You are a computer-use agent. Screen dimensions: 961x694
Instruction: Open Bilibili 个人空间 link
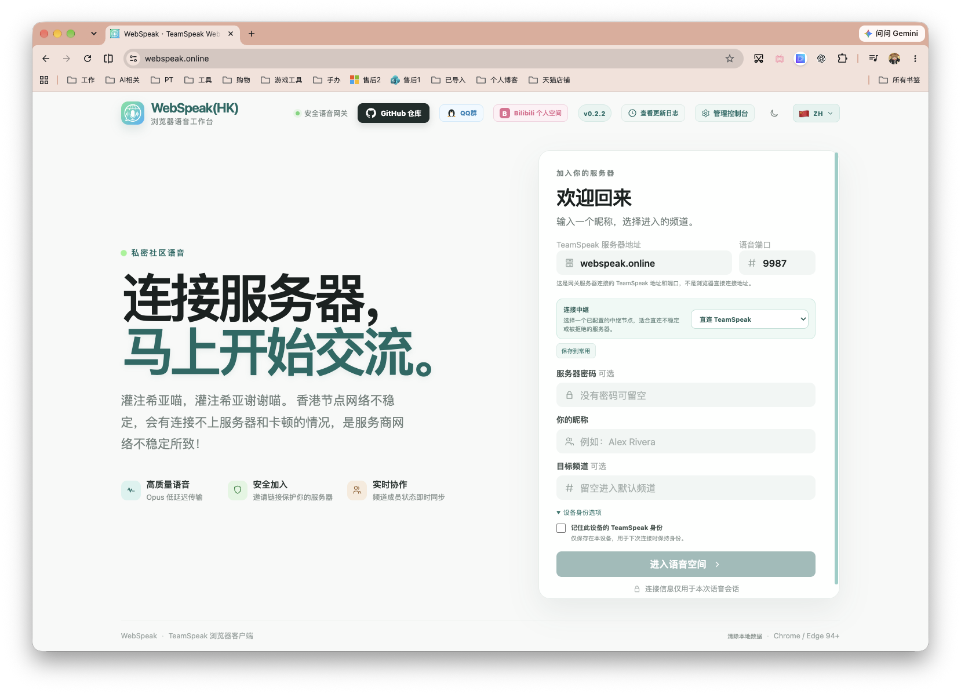click(530, 113)
